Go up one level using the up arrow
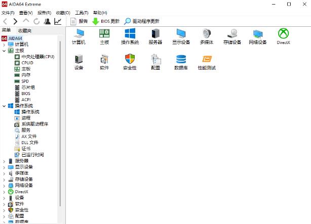 [26, 21]
